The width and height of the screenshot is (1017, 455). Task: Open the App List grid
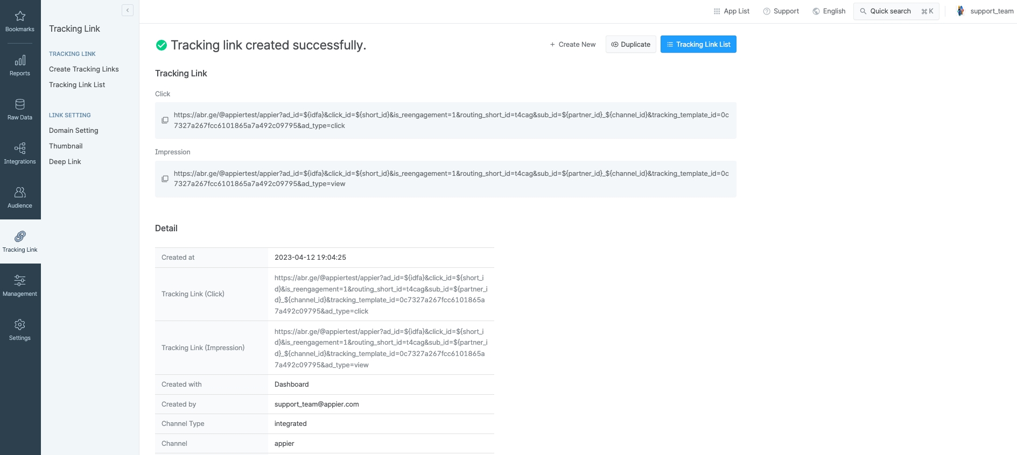pyautogui.click(x=731, y=11)
